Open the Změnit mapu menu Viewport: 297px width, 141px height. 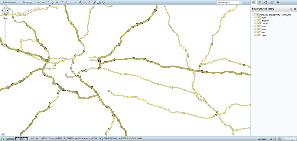(9, 3)
